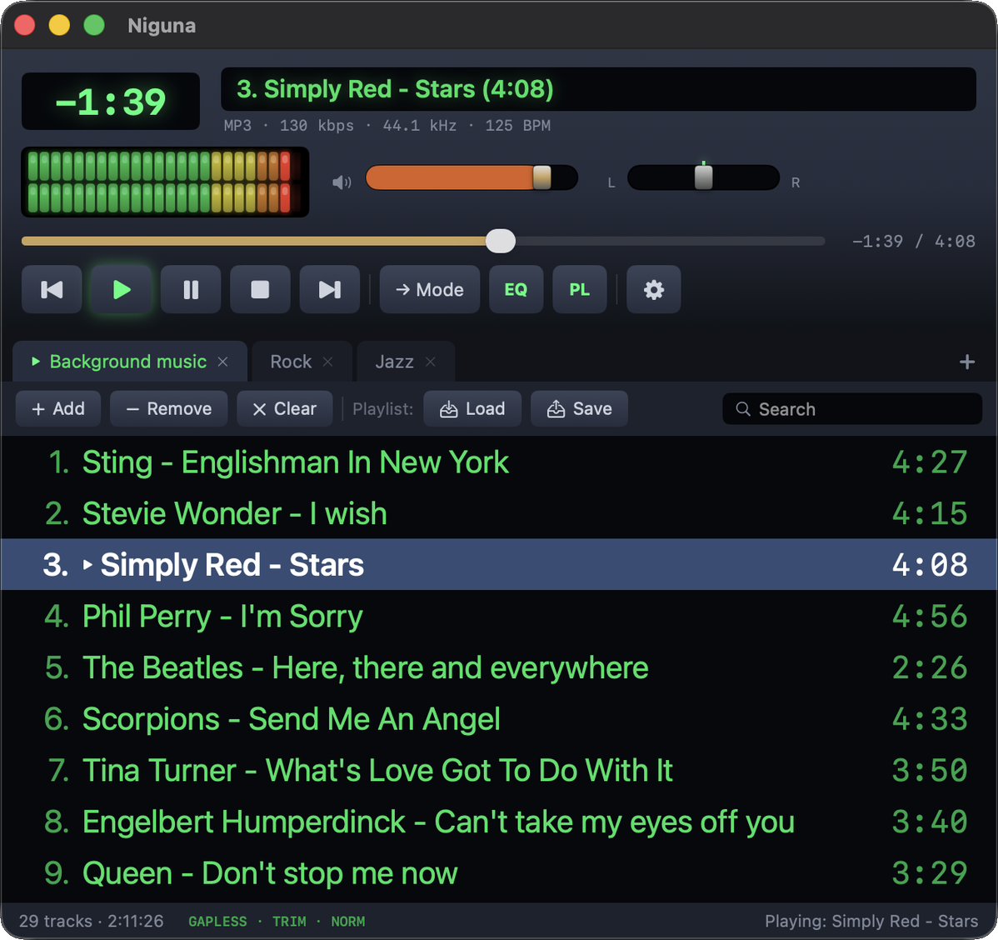Click the 29 tracks total status

[x=91, y=922]
